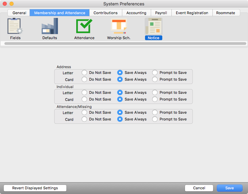
Task: Set Address Letter to Do Not Save
Action: 84,73
